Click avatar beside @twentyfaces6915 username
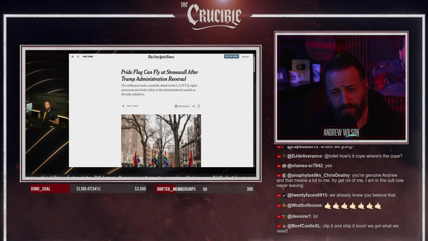The width and height of the screenshot is (428, 241). click(x=284, y=195)
